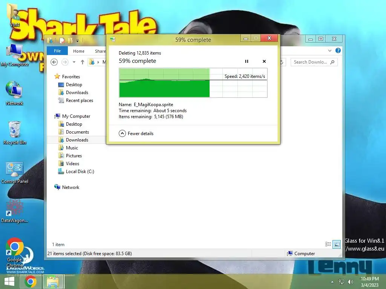This screenshot has height=289, width=386.
Task: Refresh the Downloads folder view
Action: pyautogui.click(x=281, y=62)
